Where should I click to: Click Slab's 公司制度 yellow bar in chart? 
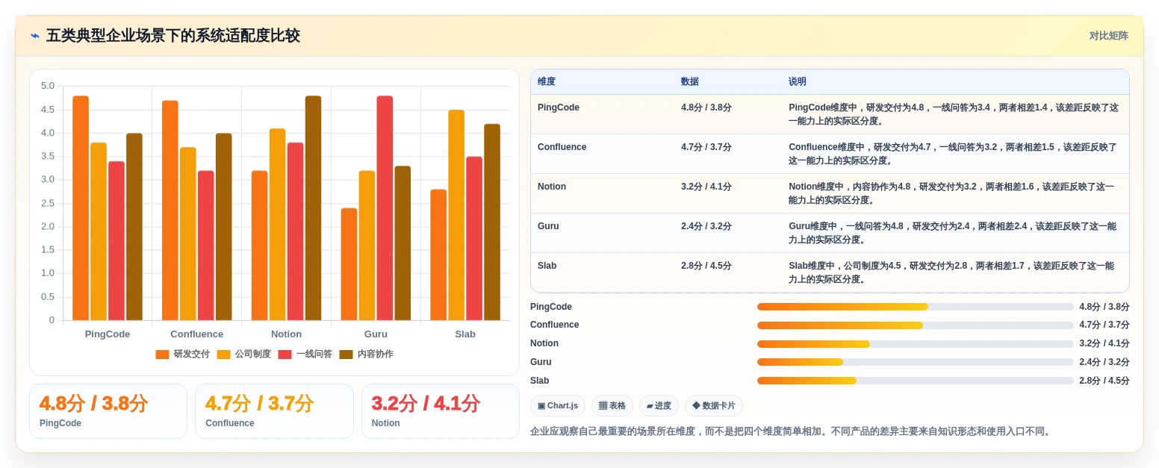(x=456, y=216)
